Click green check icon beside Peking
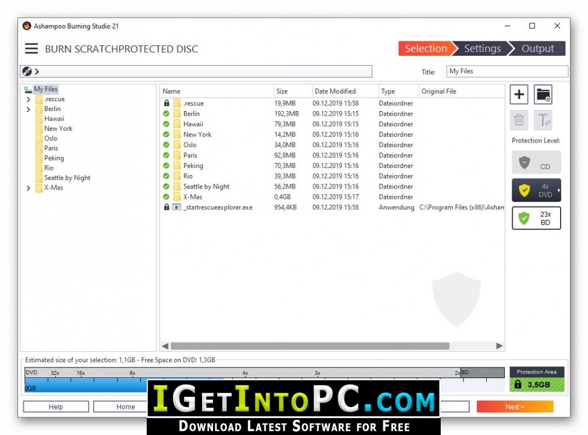Screen dimensions: 588x435 (x=166, y=166)
